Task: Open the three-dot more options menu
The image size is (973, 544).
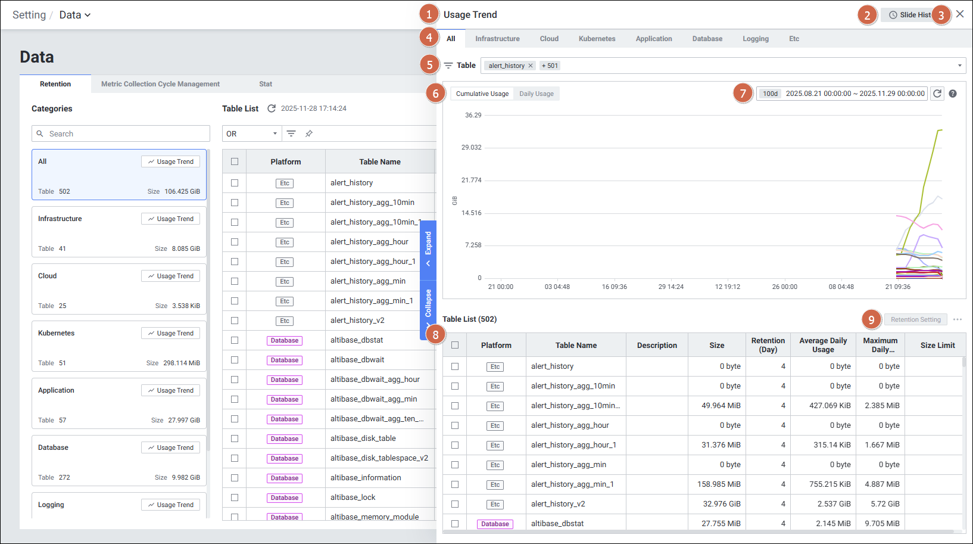Action: click(x=958, y=319)
